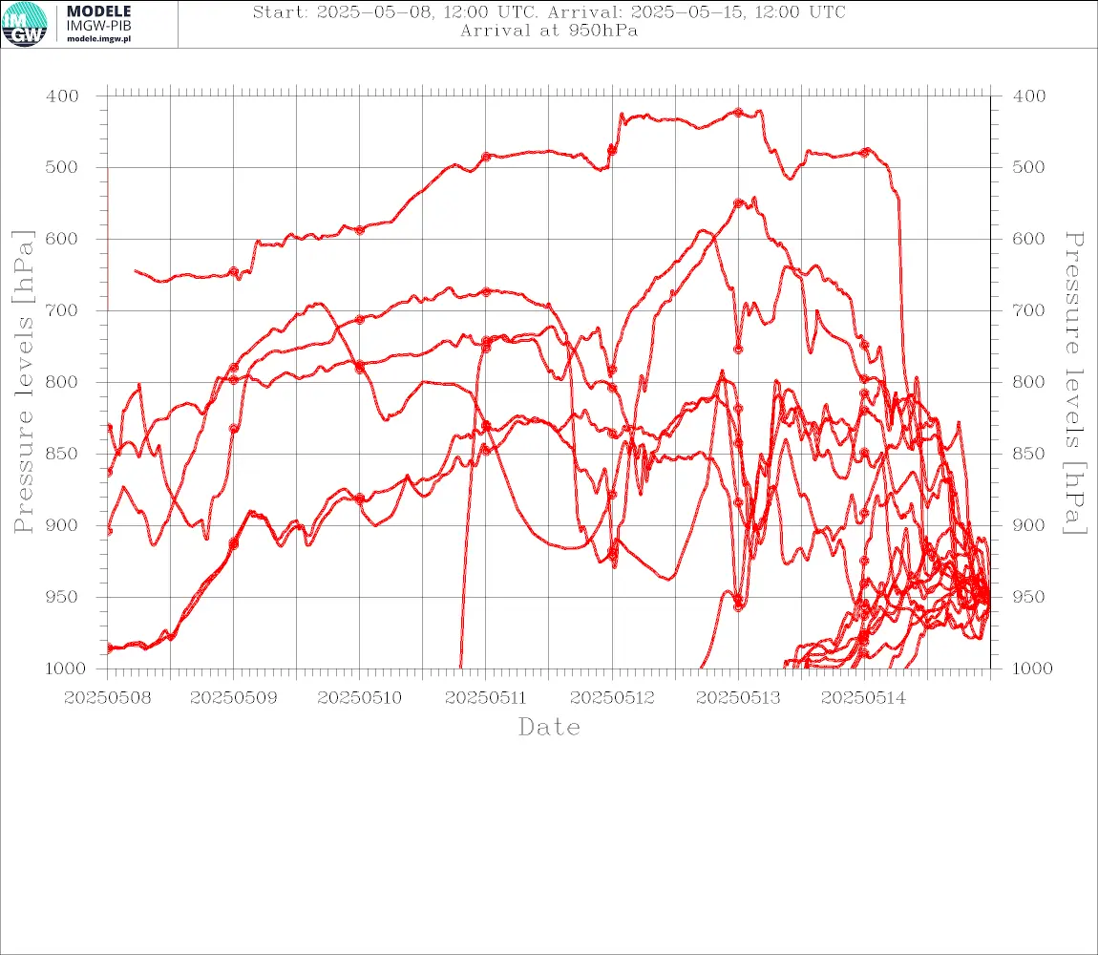Click the Start/Arrival date title line
Viewport: 1098px width, 955px height.
click(x=549, y=11)
